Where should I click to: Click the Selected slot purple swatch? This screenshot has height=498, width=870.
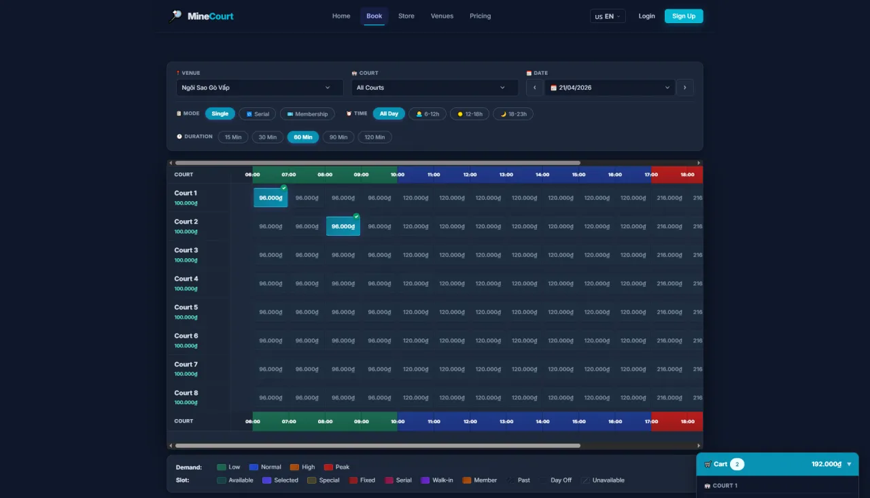[267, 480]
